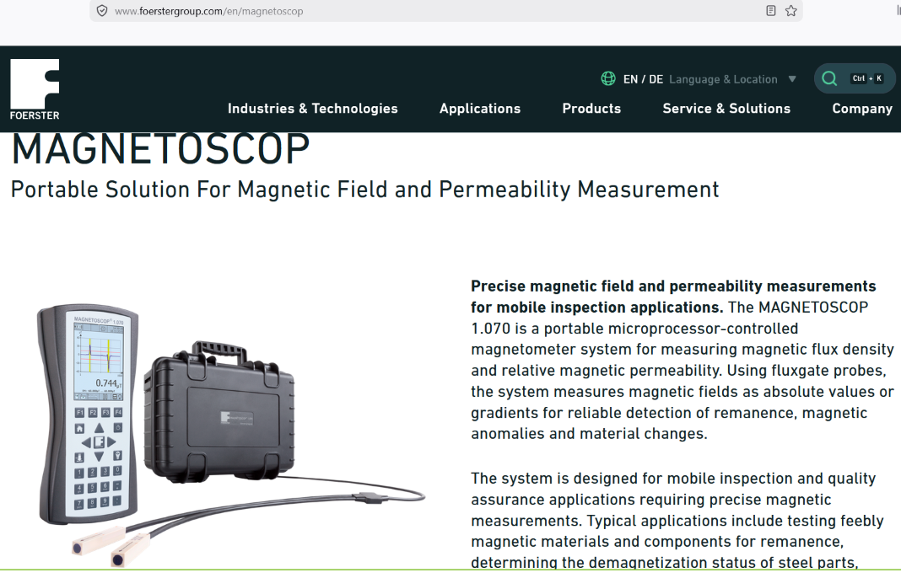Image resolution: width=901 pixels, height=578 pixels.
Task: Click the subtitle Portable Solution For Magnetic Field
Action: tap(365, 190)
